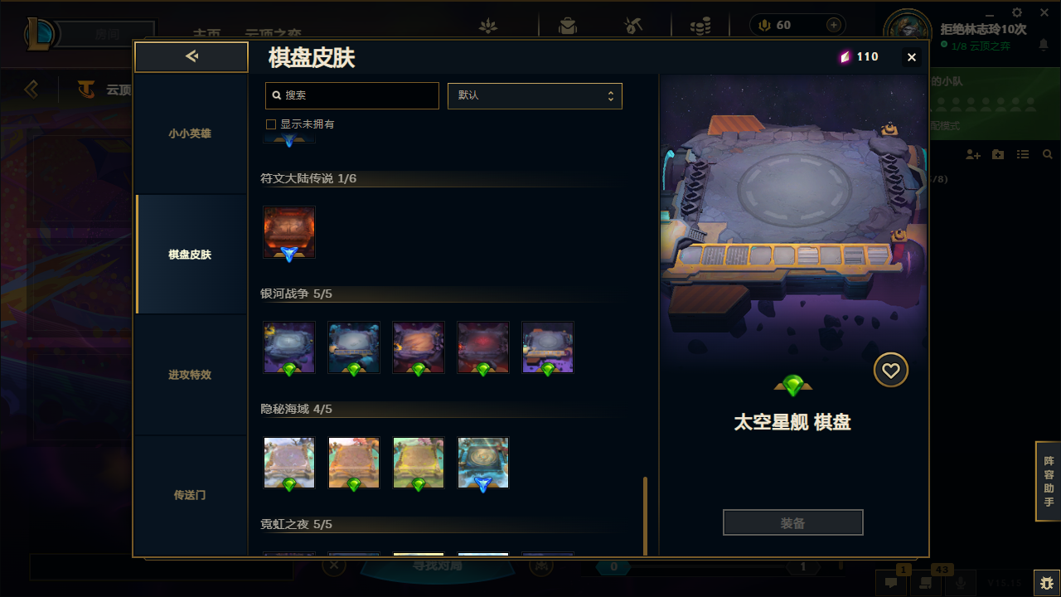Favorite the board with the heart icon

[891, 371]
